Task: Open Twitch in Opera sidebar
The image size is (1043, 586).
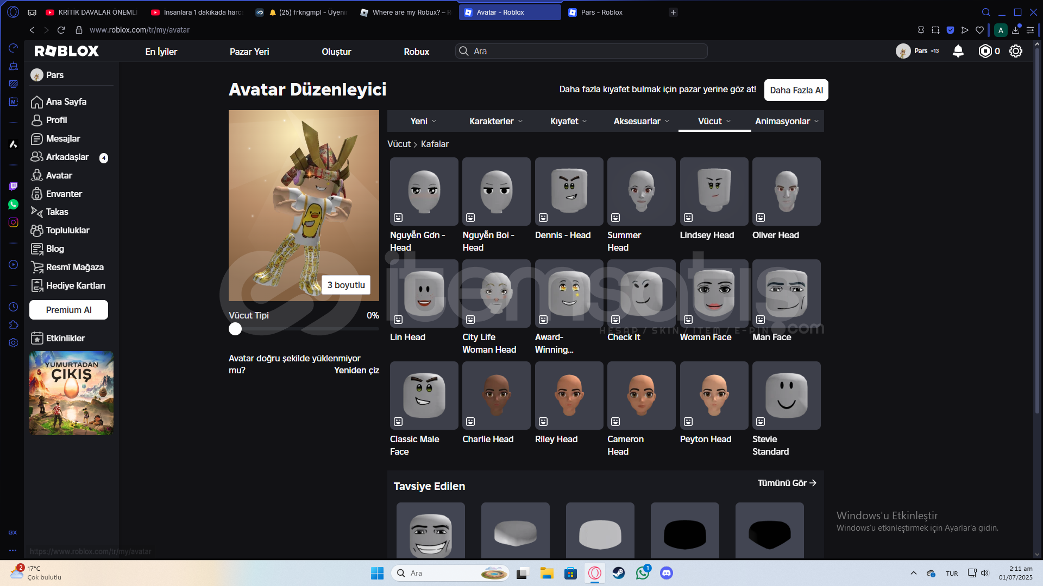Action: click(x=13, y=186)
